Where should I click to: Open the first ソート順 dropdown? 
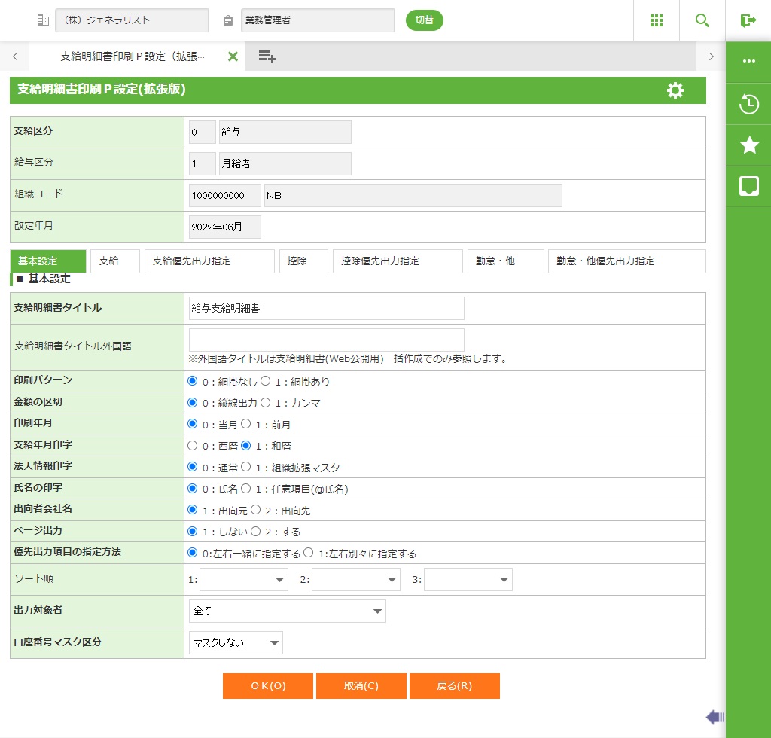(x=244, y=580)
